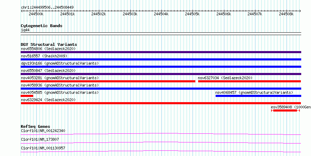Click the 244500k ruler tick label

[36, 14]
